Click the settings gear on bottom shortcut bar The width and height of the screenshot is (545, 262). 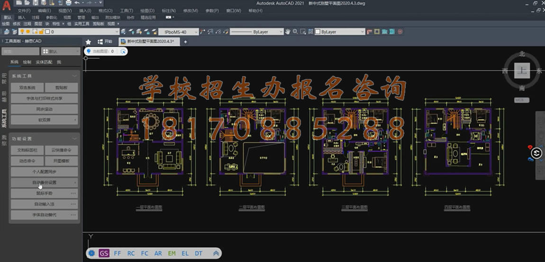(91, 253)
